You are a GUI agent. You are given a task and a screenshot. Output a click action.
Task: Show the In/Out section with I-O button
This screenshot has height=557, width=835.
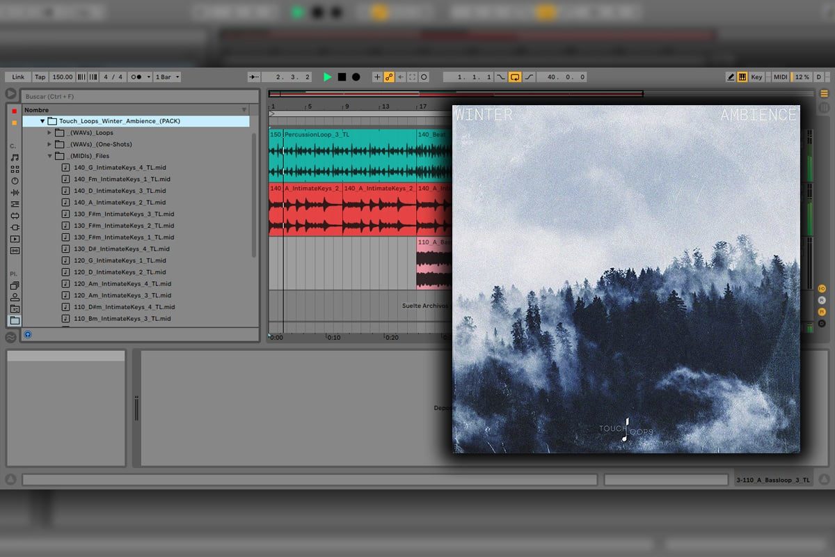(x=822, y=288)
